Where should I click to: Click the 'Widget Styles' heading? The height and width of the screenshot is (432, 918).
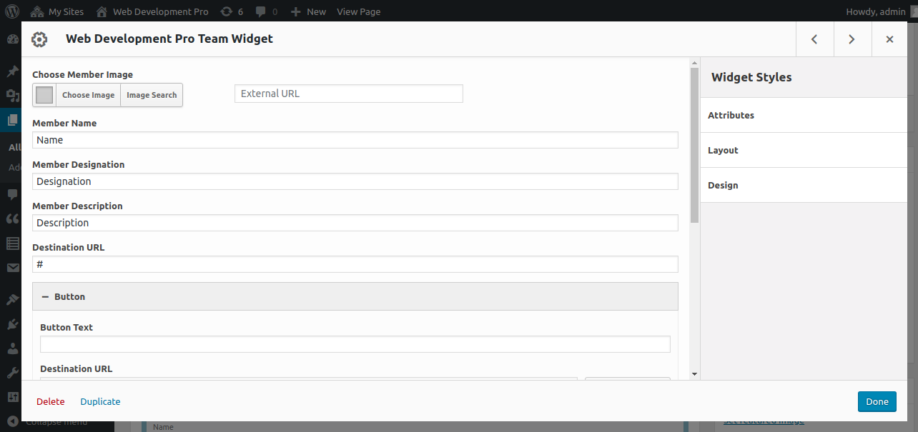(x=751, y=77)
